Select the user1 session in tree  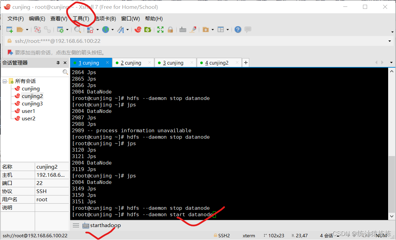[x=28, y=111]
